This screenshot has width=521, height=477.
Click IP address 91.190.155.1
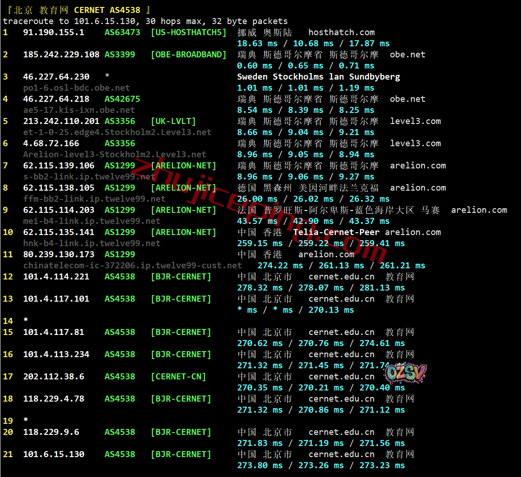(54, 32)
